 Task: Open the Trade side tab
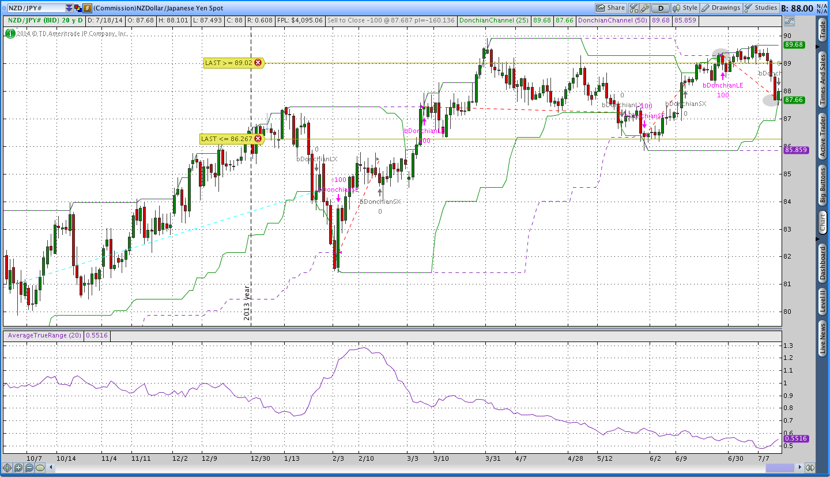(823, 30)
